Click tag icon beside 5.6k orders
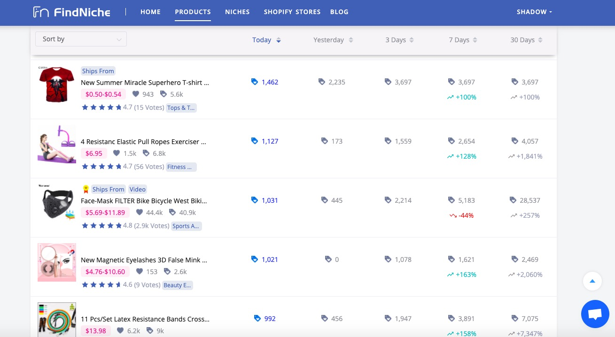 (x=163, y=94)
